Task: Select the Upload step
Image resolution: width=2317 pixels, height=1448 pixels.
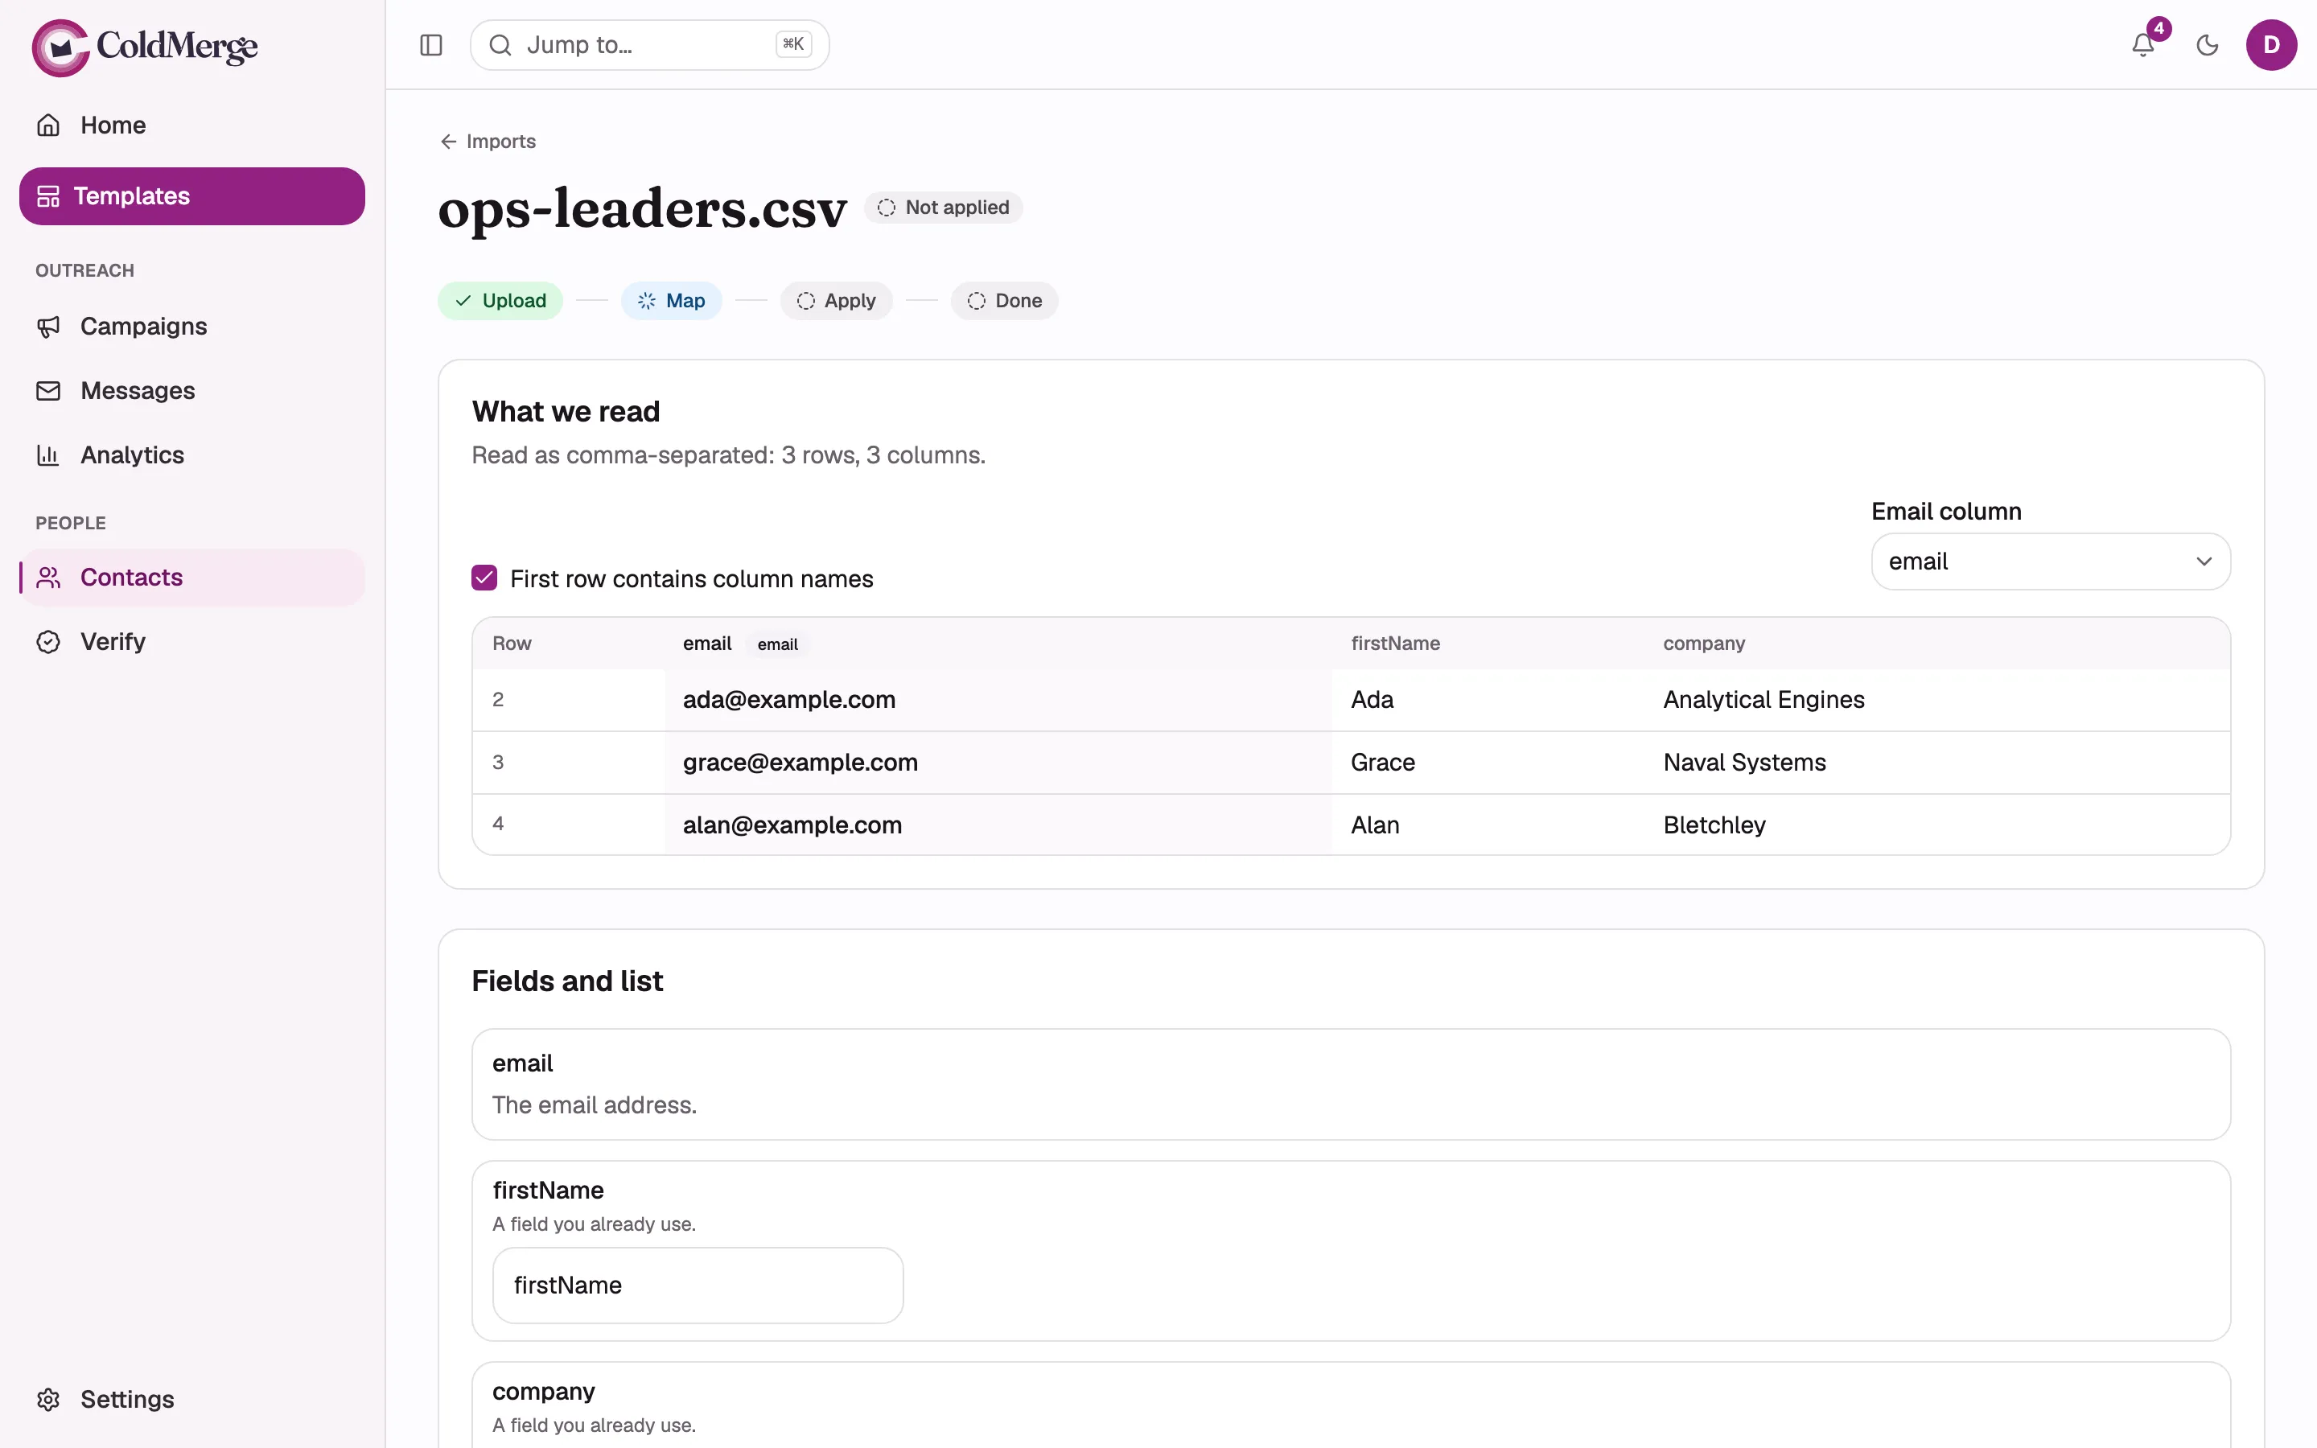Action: click(x=500, y=301)
